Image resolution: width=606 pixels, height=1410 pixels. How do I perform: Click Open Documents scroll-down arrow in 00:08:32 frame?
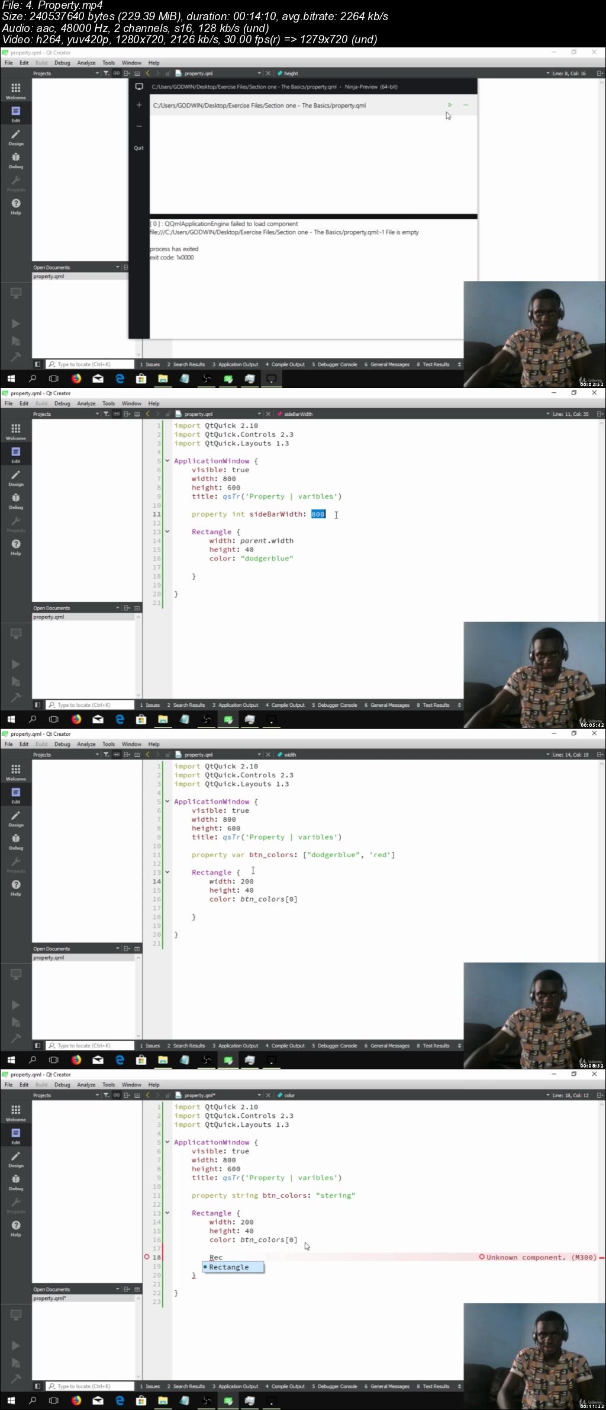pos(138,1036)
